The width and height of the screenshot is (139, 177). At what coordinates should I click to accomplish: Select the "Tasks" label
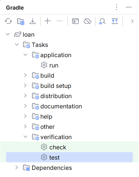(x=40, y=45)
